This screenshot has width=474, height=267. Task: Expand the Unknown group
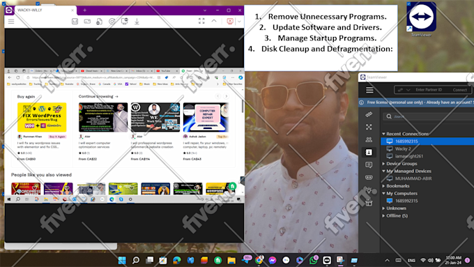point(383,208)
